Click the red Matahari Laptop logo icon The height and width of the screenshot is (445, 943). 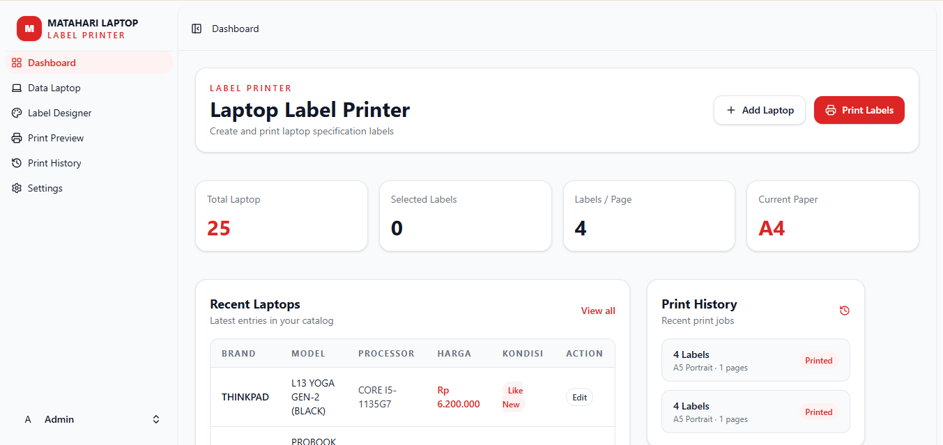[29, 29]
